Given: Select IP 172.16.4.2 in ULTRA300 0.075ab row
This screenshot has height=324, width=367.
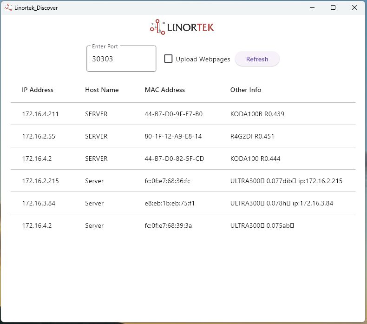Looking at the screenshot, I should 37,225.
